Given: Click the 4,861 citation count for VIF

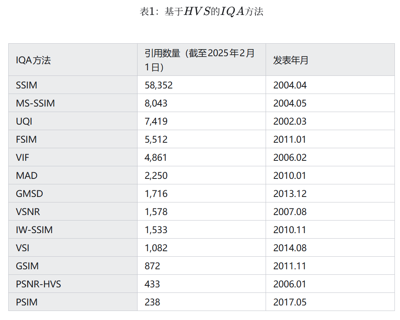Looking at the screenshot, I should point(156,158).
